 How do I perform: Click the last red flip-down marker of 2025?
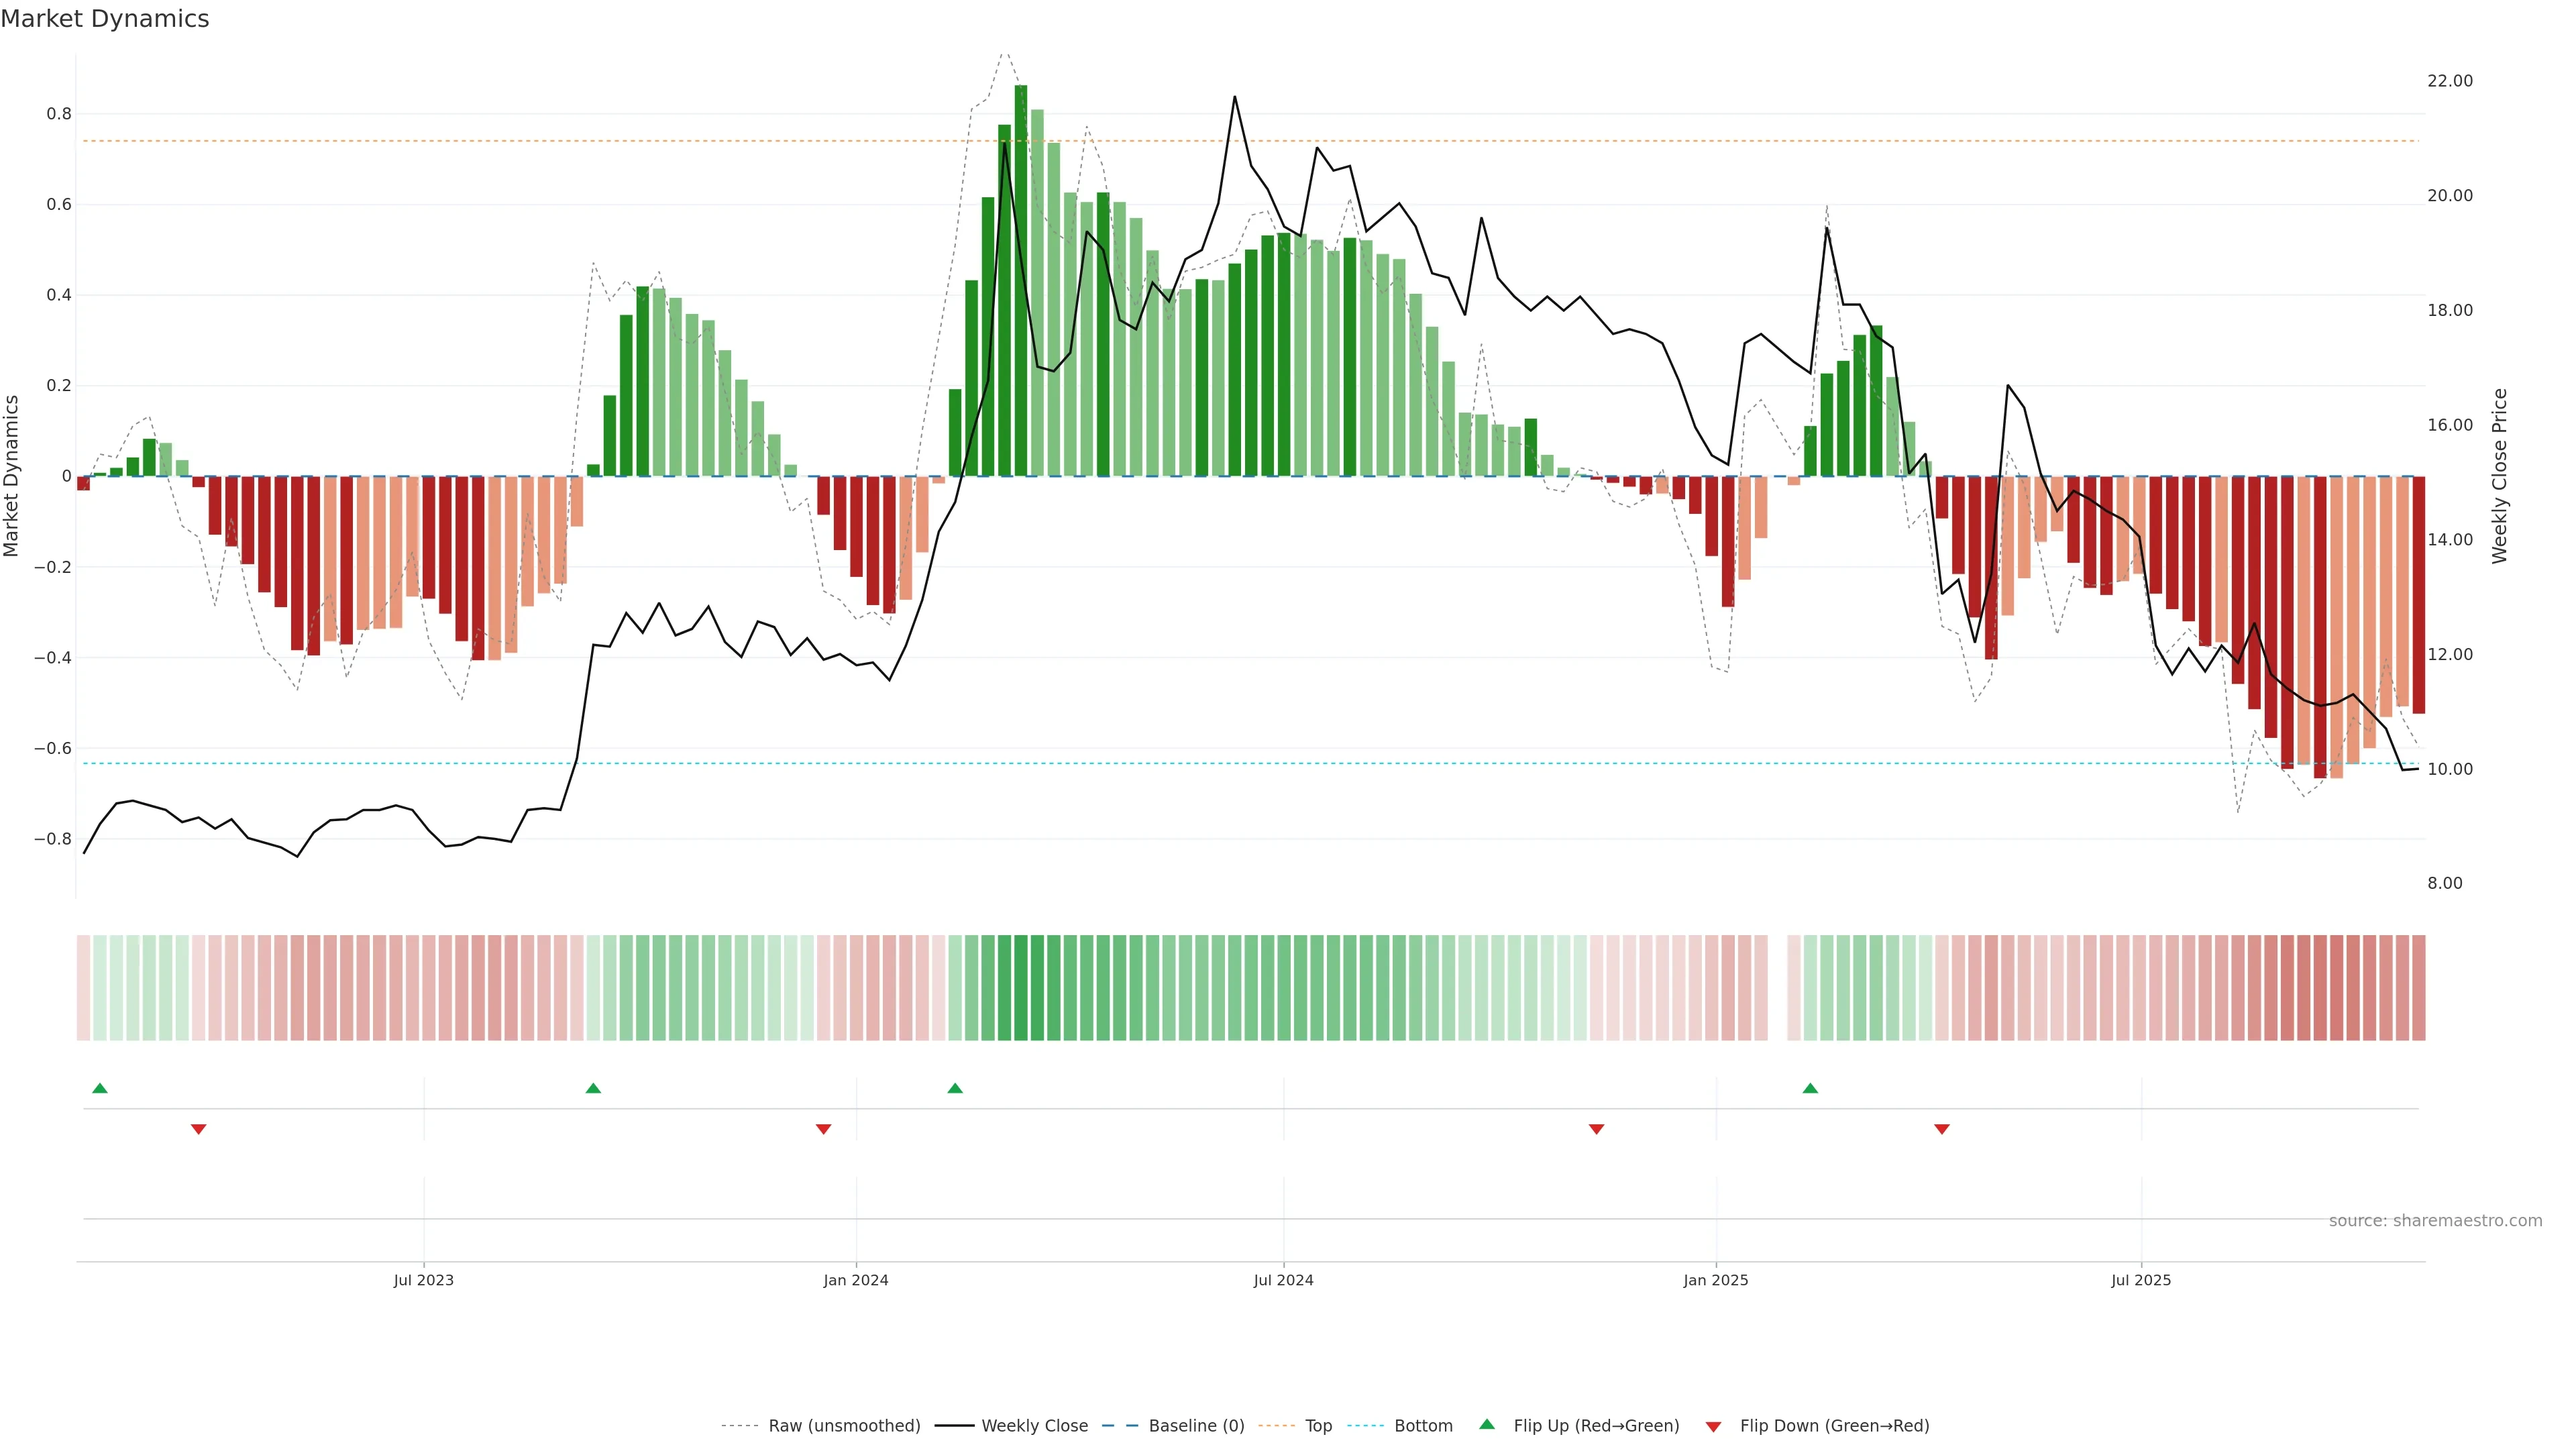click(1942, 1129)
